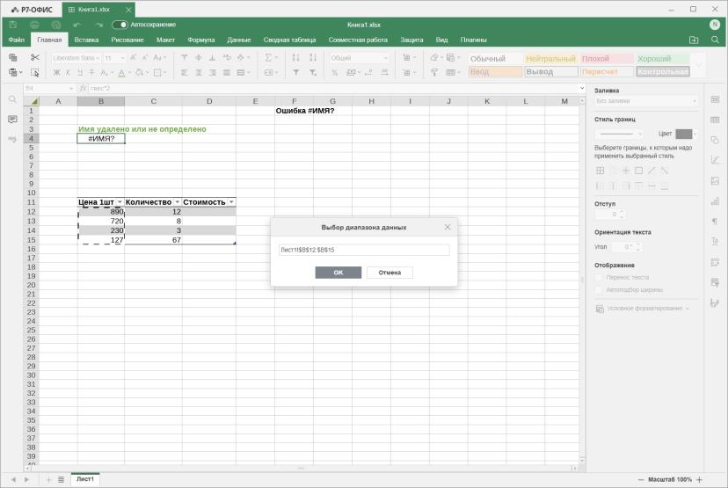Toggle Bold (Ж) formatting
The image size is (728, 488).
pyautogui.click(x=56, y=72)
